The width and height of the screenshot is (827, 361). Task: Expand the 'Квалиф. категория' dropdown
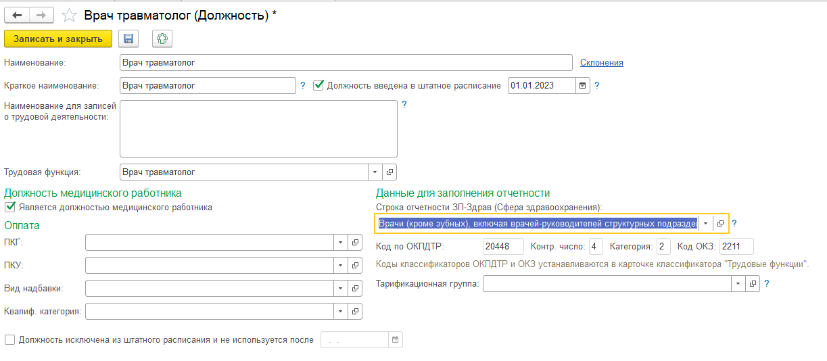pos(341,311)
